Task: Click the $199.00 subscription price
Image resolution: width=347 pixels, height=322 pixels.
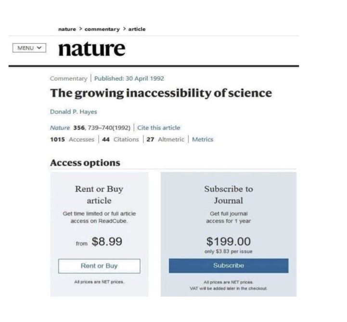Action: pos(228,241)
